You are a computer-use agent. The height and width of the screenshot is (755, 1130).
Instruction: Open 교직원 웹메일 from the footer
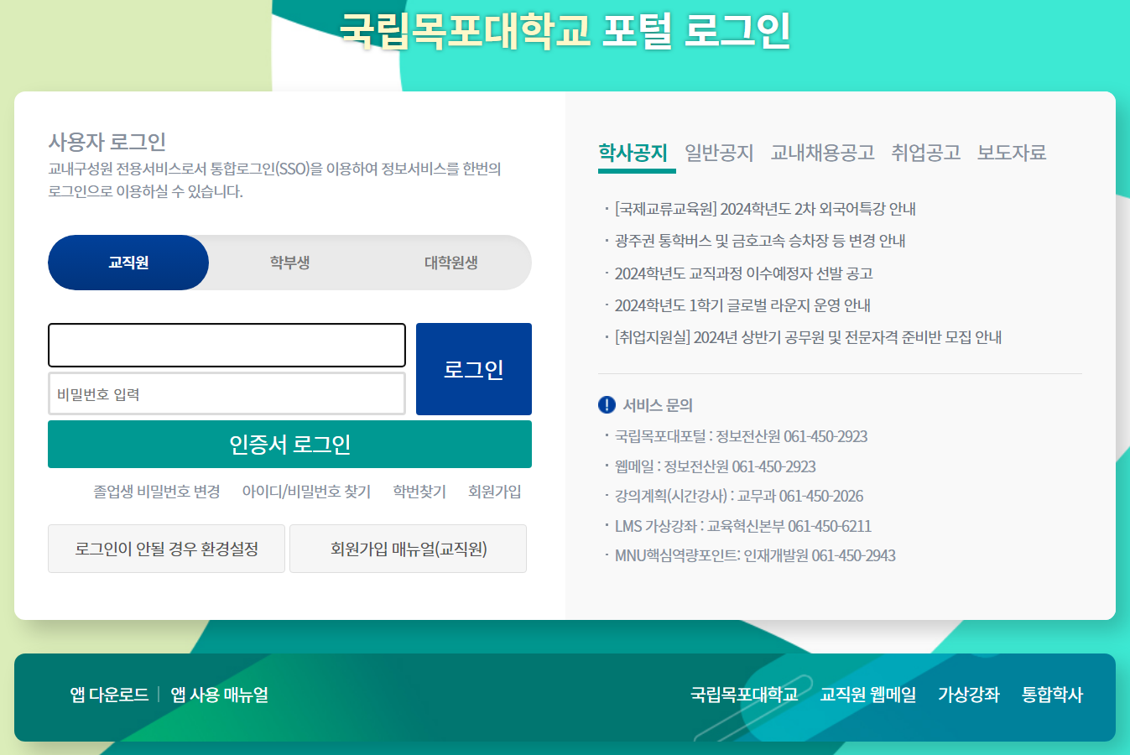[x=867, y=695]
